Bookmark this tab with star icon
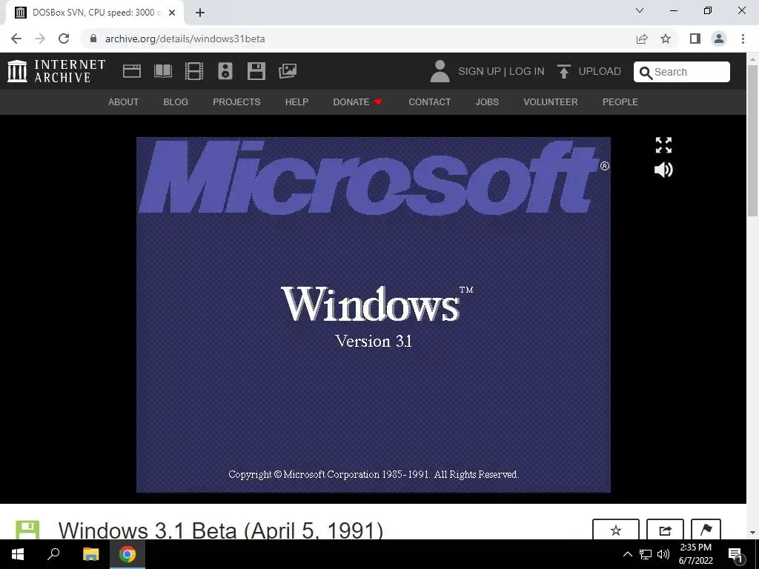This screenshot has width=759, height=569. point(666,39)
